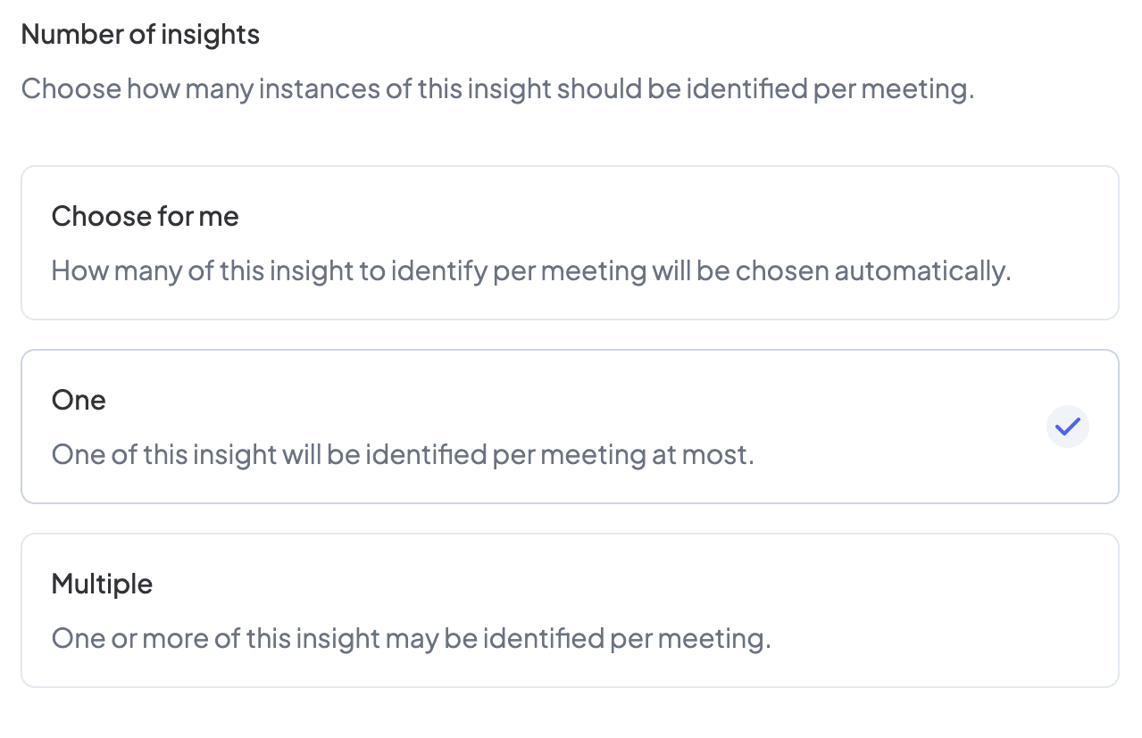The width and height of the screenshot is (1142, 738).
Task: Click the "Number of insights" heading
Action: (x=140, y=35)
